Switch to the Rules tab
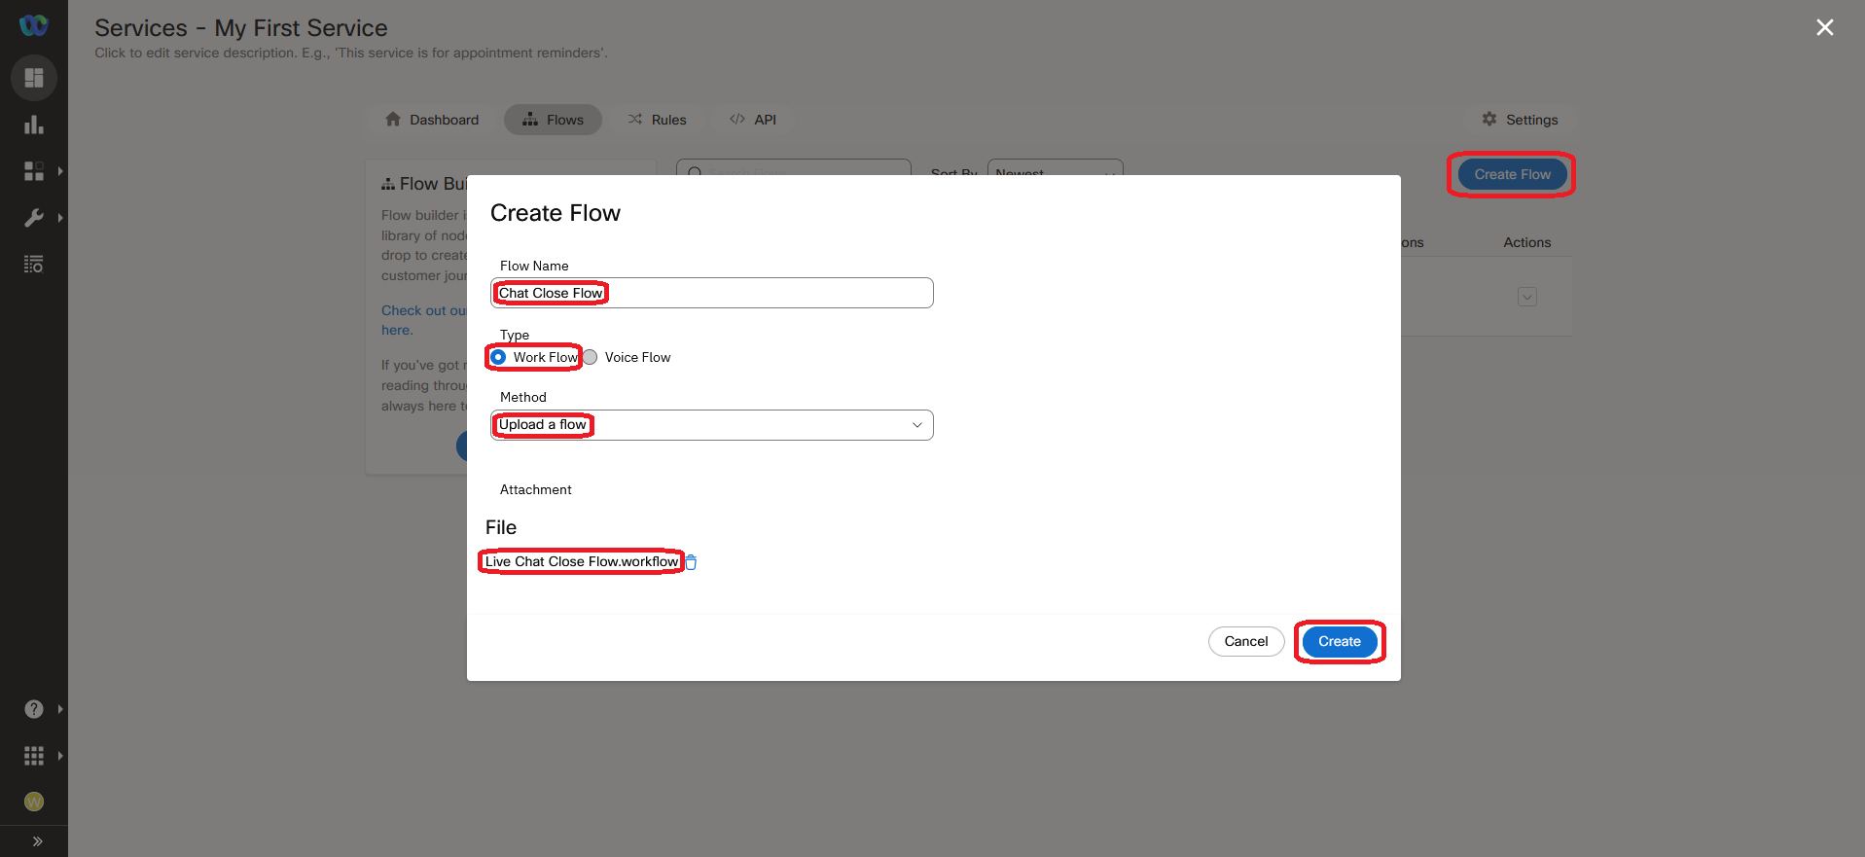This screenshot has height=857, width=1865. tap(658, 120)
